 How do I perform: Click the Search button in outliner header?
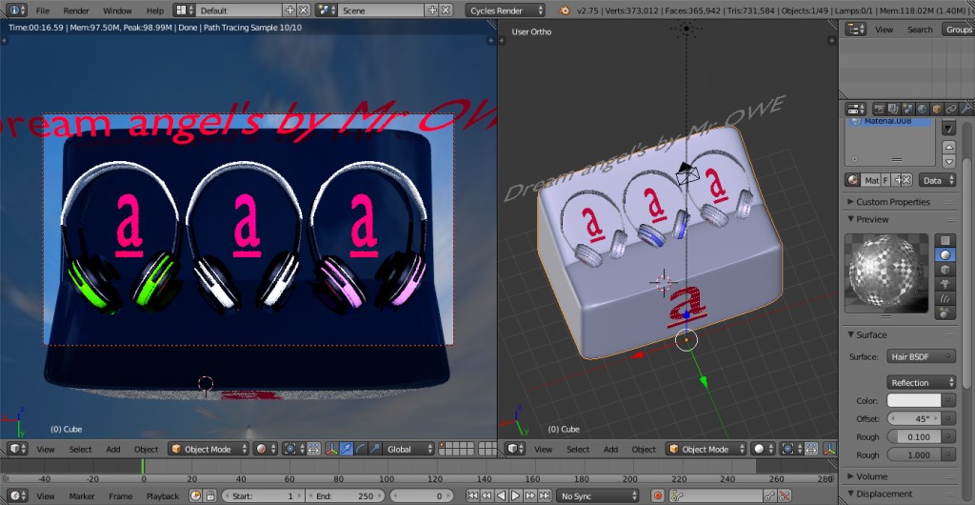point(920,30)
